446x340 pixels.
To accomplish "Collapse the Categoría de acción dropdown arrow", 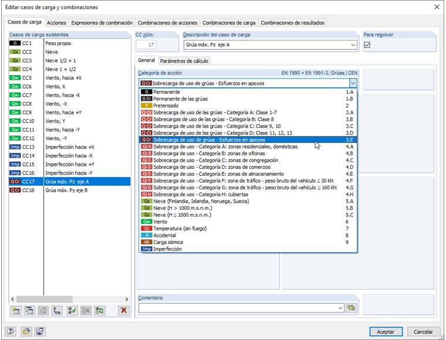I will [x=353, y=83].
